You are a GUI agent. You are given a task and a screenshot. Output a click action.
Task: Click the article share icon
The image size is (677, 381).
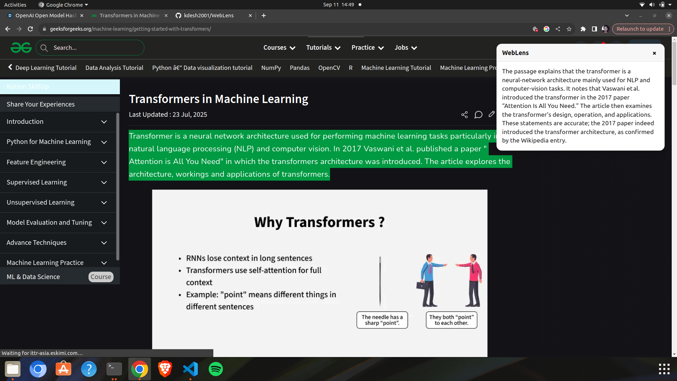[x=464, y=115]
